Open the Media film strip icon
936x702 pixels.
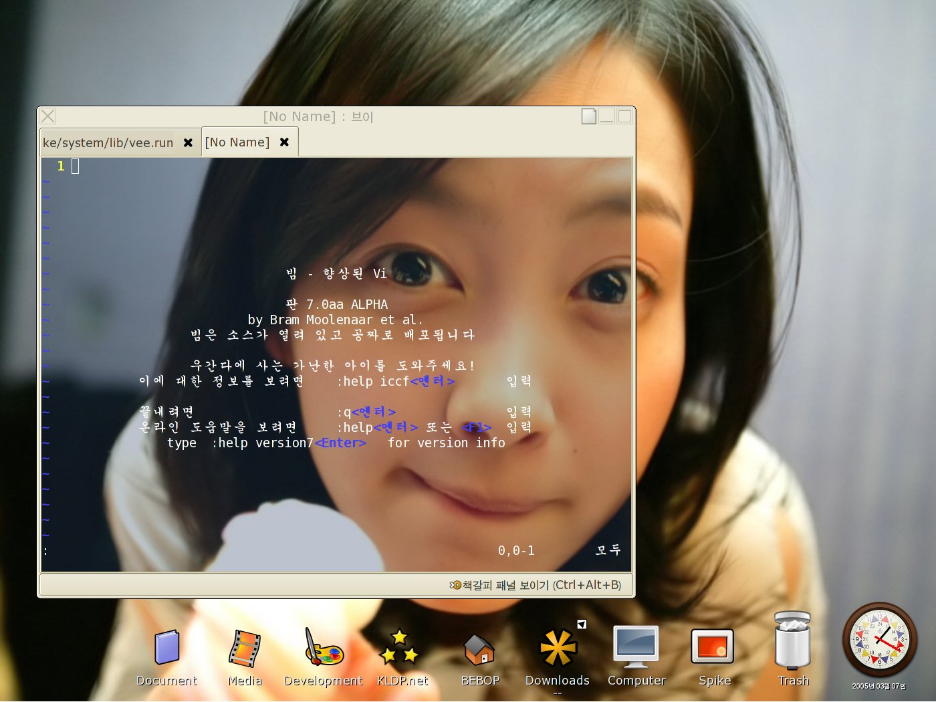(x=244, y=648)
